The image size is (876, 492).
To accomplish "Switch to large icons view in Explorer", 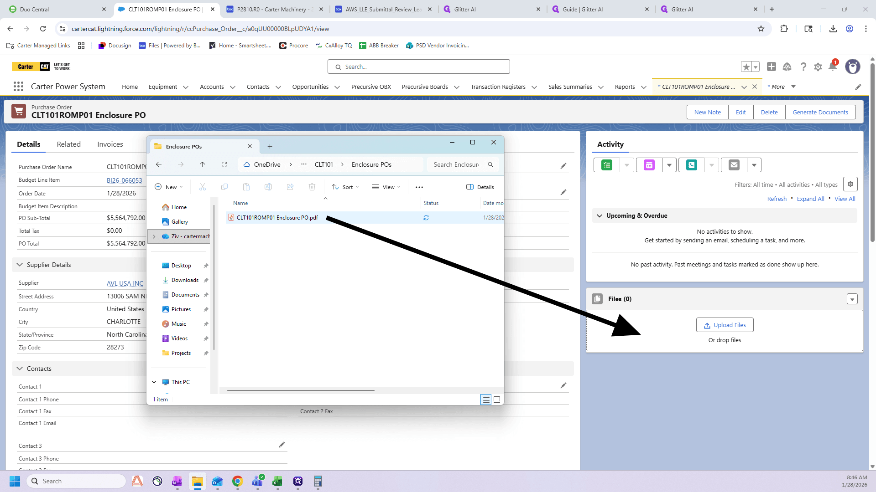I will point(497,400).
